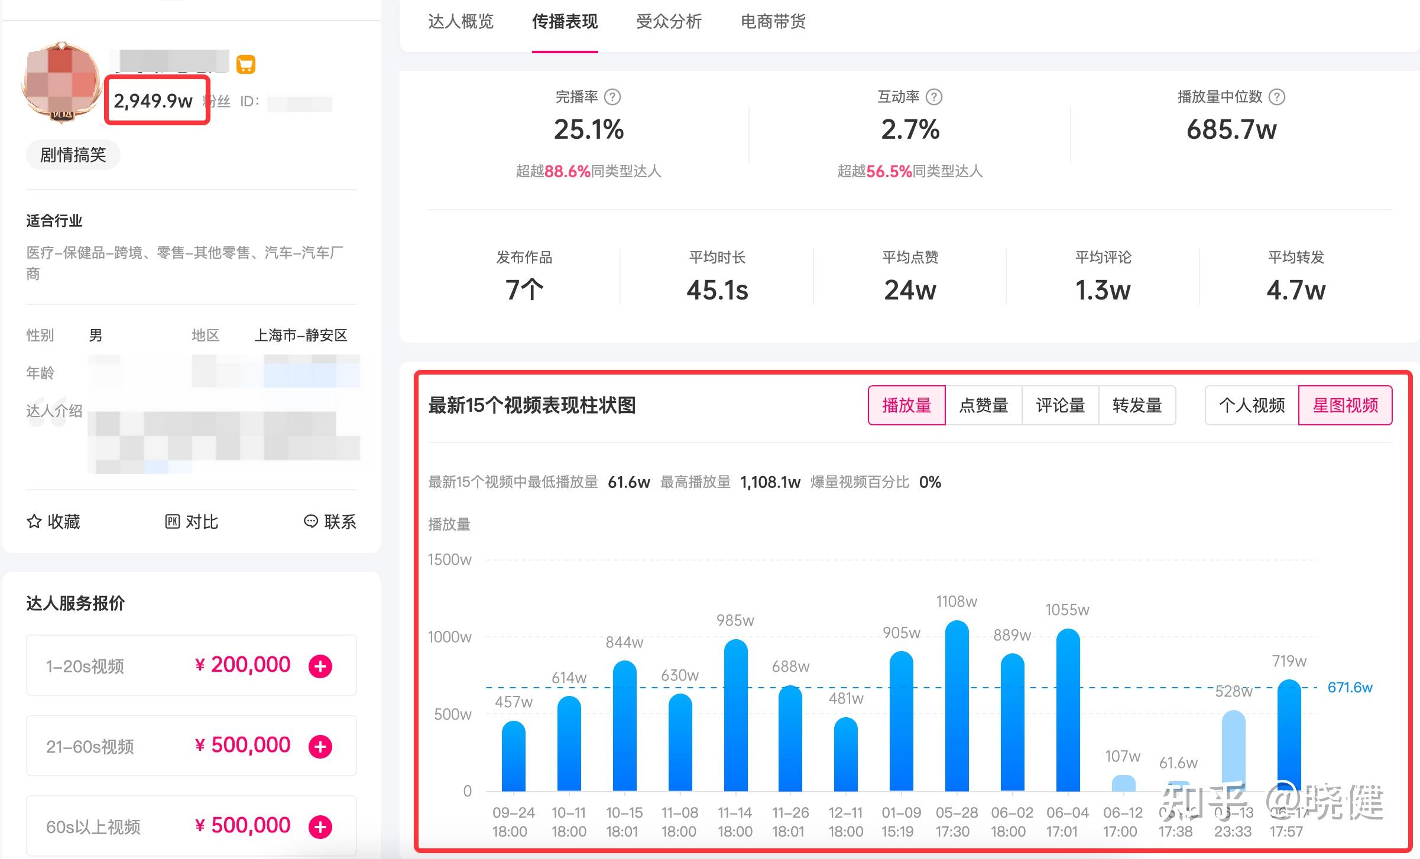Viewport: 1420px width, 859px height.
Task: Click the 06-02 bar labeled 889w
Action: pos(1013,723)
